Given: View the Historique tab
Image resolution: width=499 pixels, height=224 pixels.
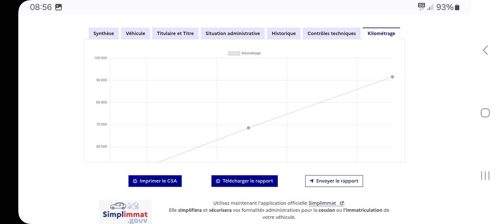Looking at the screenshot, I should 284,34.
